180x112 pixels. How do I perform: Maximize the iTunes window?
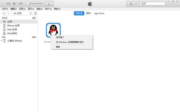(173, 2)
